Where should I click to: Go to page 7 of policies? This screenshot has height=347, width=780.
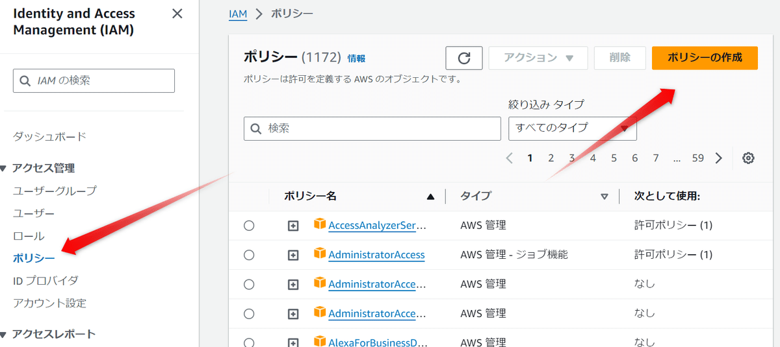tap(656, 158)
